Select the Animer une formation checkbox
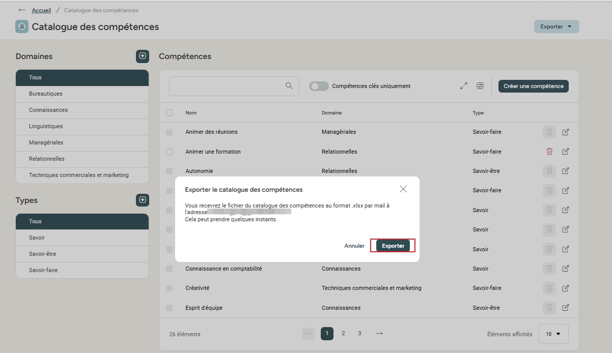Viewport: 612px width, 353px height. (x=170, y=152)
